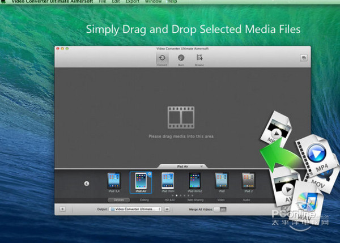Minimize the window with the yellow button
Screen dimensions: 340x243
pyautogui.click(x=62, y=49)
